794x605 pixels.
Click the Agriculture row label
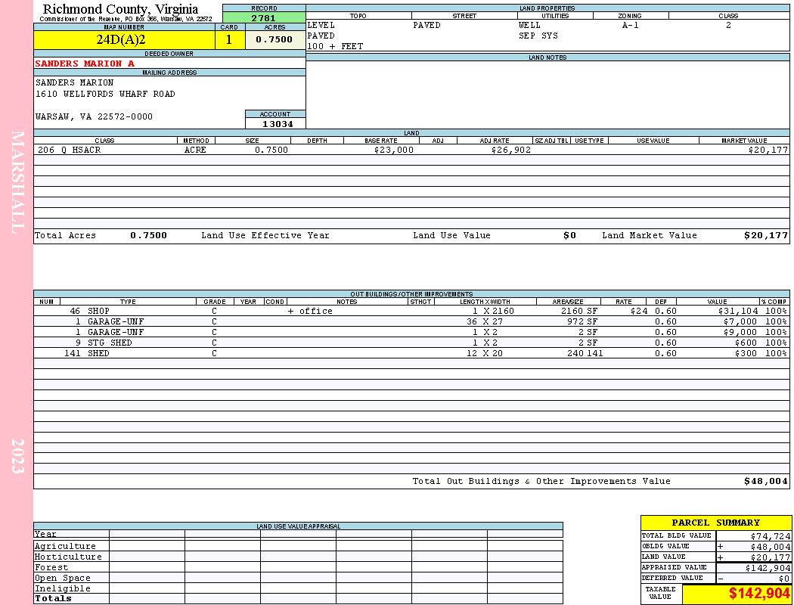pyautogui.click(x=65, y=546)
